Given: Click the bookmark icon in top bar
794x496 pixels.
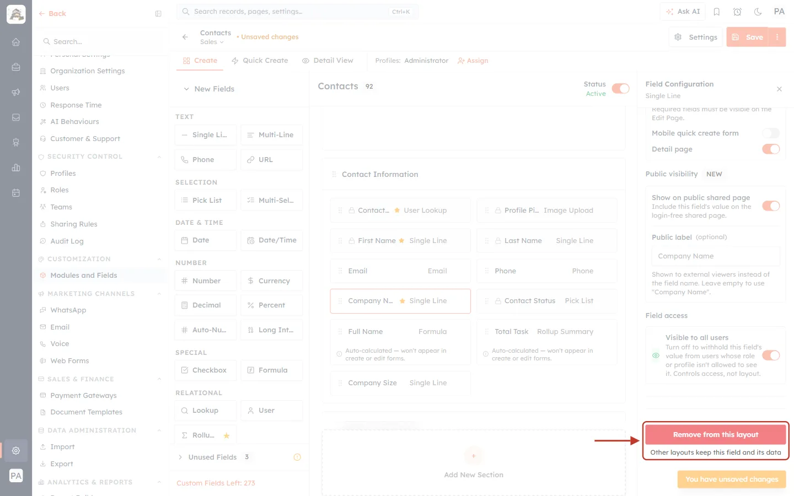Looking at the screenshot, I should (x=717, y=12).
